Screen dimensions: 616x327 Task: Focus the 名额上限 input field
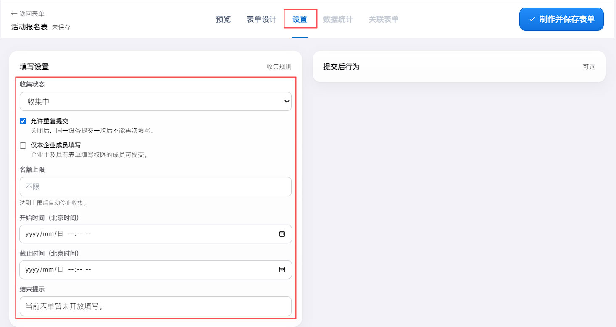[x=155, y=186]
